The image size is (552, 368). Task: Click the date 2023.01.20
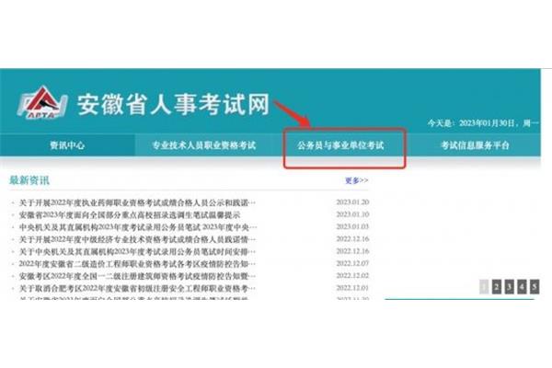tap(352, 202)
